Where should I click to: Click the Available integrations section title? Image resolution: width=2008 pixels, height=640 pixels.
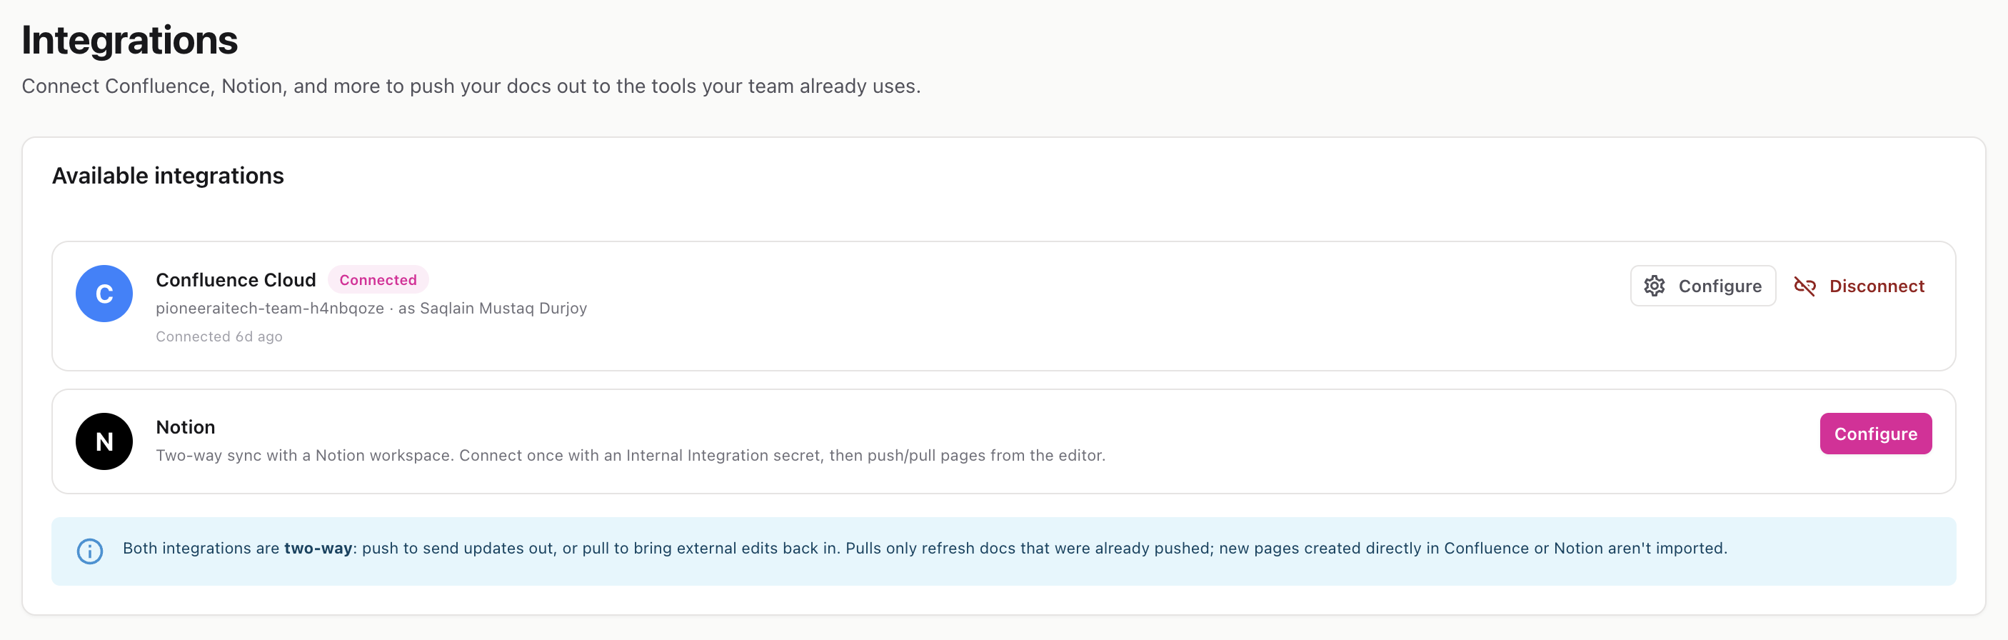click(168, 176)
